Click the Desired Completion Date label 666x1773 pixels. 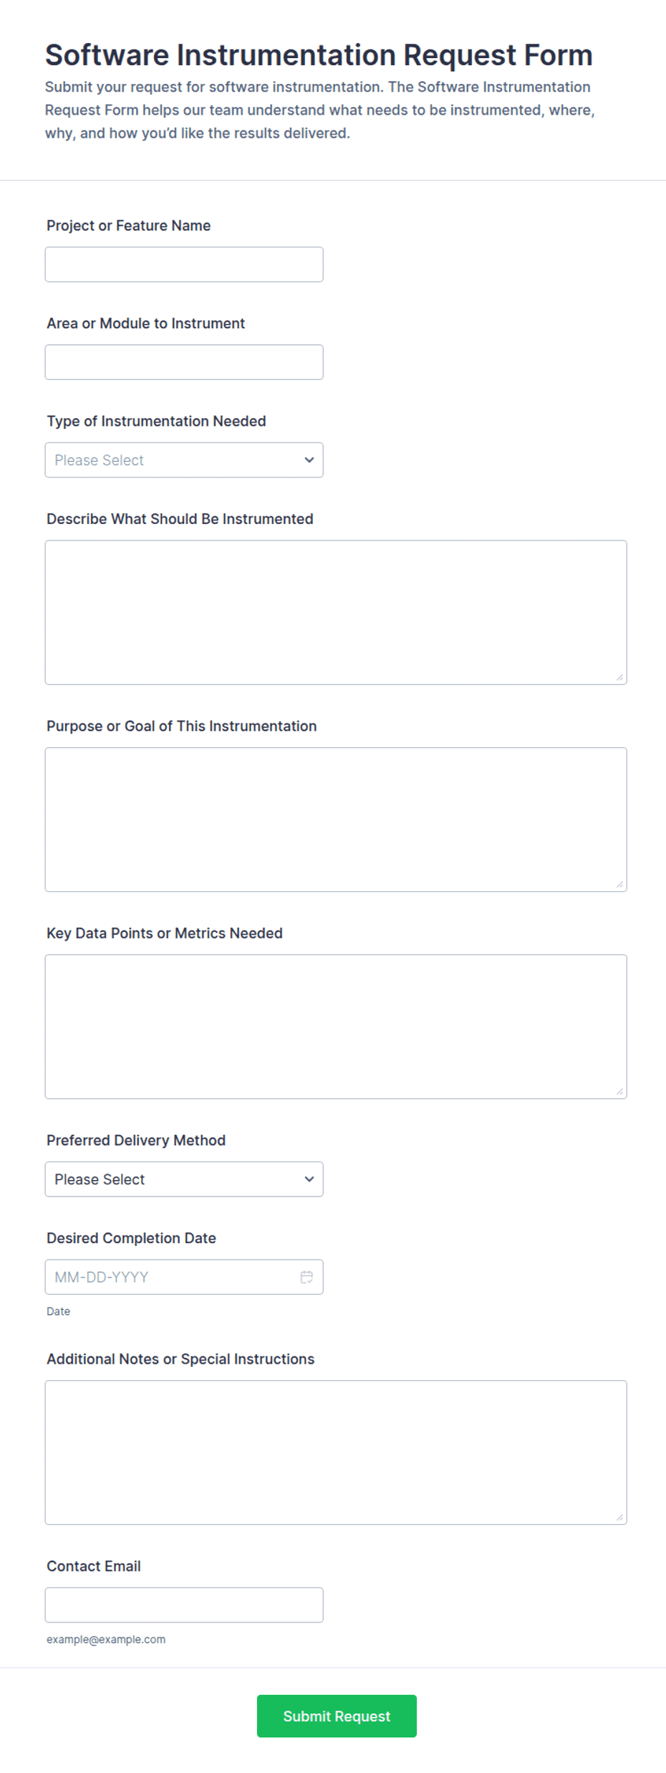pos(131,1238)
